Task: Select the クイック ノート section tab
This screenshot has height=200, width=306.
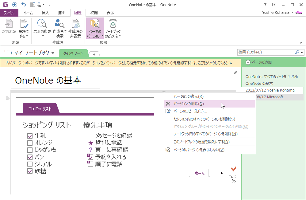Action: (73, 53)
